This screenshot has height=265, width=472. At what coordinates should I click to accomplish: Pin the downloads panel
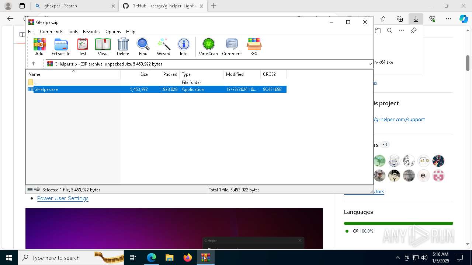413,31
